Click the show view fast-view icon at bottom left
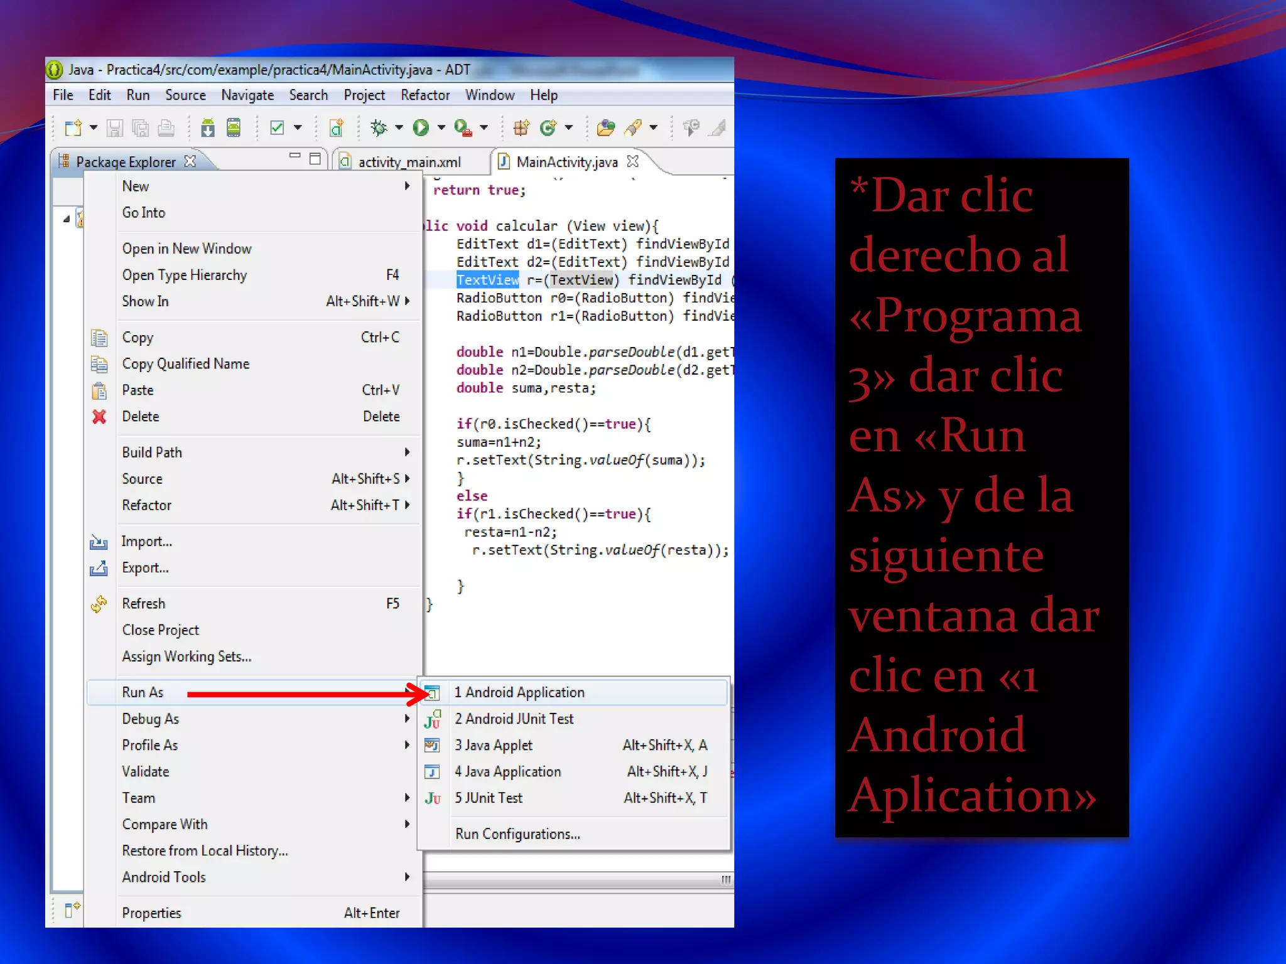Image resolution: width=1286 pixels, height=964 pixels. (72, 909)
